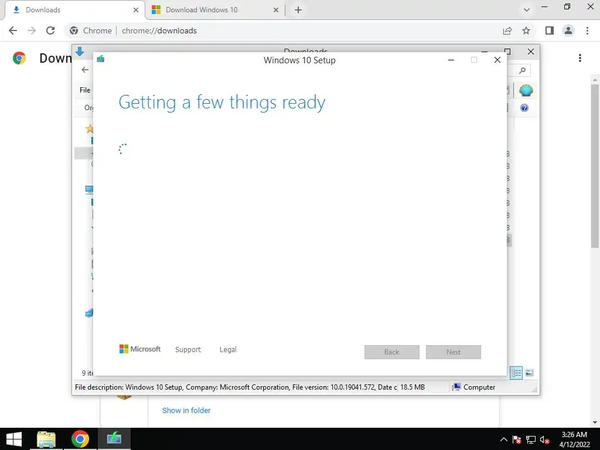600x450 pixels.
Task: Click network tray icon
Action: 531,439
